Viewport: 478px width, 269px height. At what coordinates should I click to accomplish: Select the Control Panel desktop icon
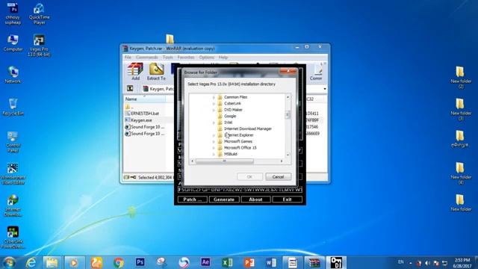point(13,142)
